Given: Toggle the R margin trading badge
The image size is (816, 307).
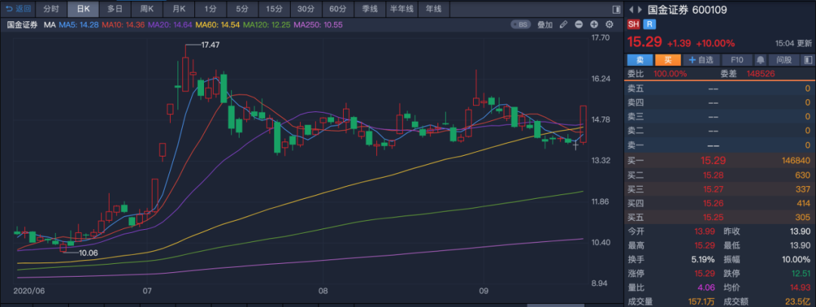Looking at the screenshot, I should (648, 24).
